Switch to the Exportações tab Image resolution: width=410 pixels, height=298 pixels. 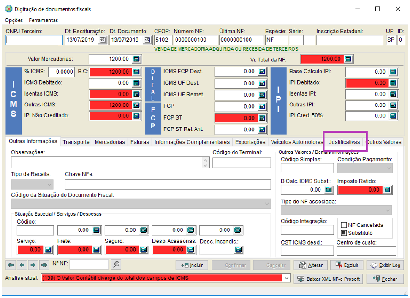[x=250, y=142]
